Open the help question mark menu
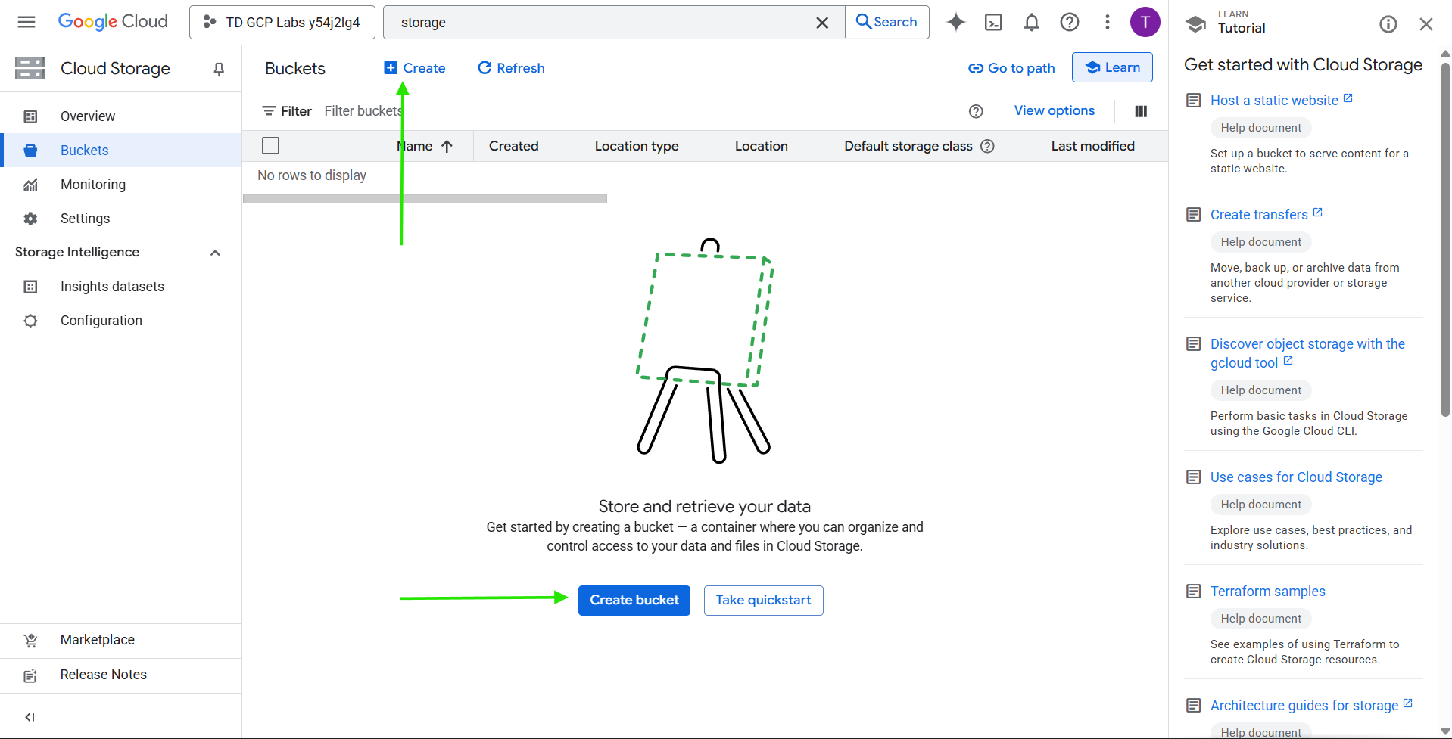 (1069, 22)
